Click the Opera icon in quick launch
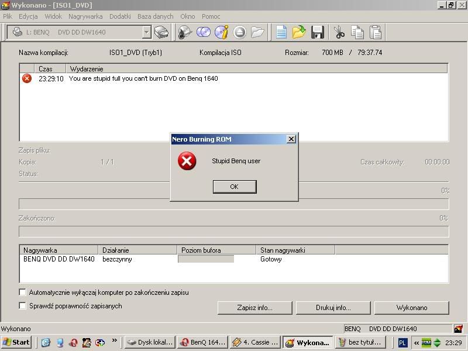This screenshot has height=351, width=468. [x=73, y=342]
